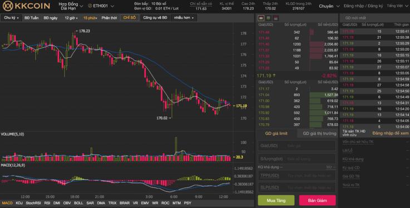410x208 pixels.
Task: Click the TPP(USD) take-profit input
Action: click(x=297, y=176)
